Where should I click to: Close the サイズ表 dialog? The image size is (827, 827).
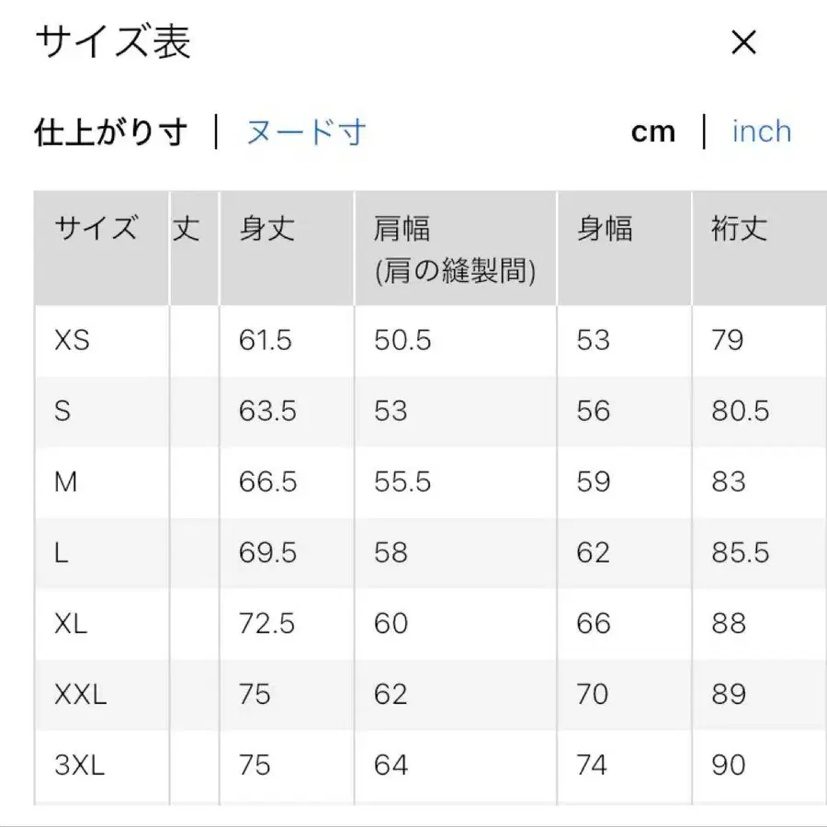coord(742,42)
